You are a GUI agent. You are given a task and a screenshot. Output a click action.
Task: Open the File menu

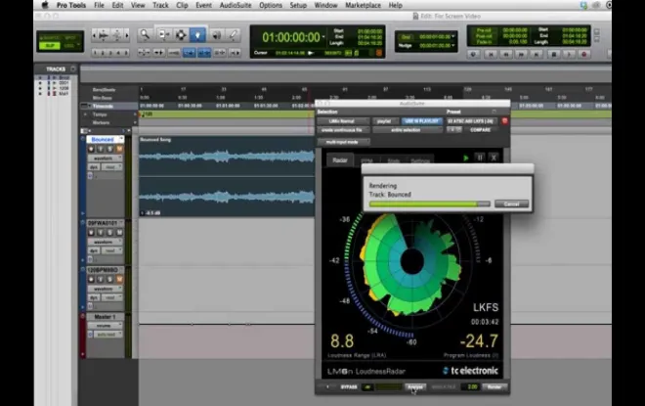(x=99, y=5)
